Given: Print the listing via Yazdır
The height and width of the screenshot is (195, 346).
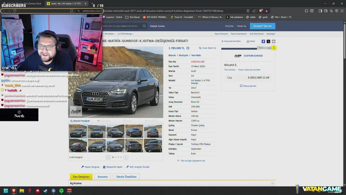Looking at the screenshot, I should click(251, 41).
